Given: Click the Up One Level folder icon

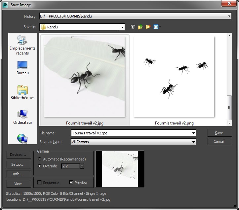Looking at the screenshot, I should point(140,27).
